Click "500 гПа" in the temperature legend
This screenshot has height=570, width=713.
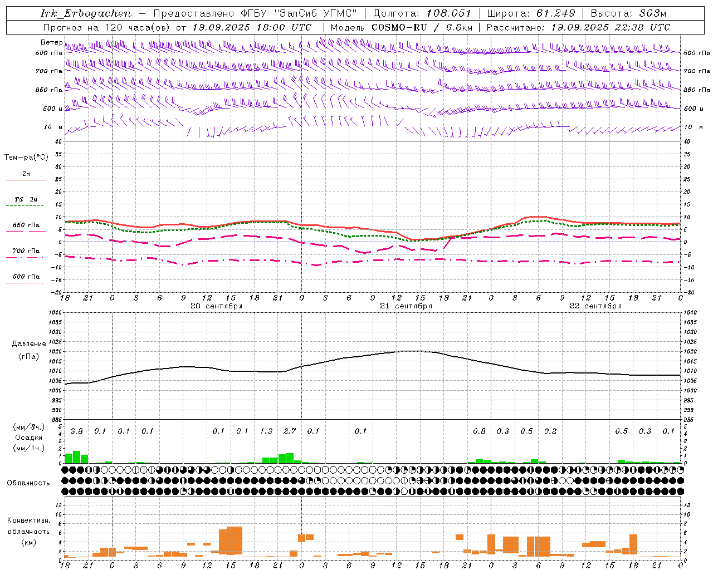point(26,277)
